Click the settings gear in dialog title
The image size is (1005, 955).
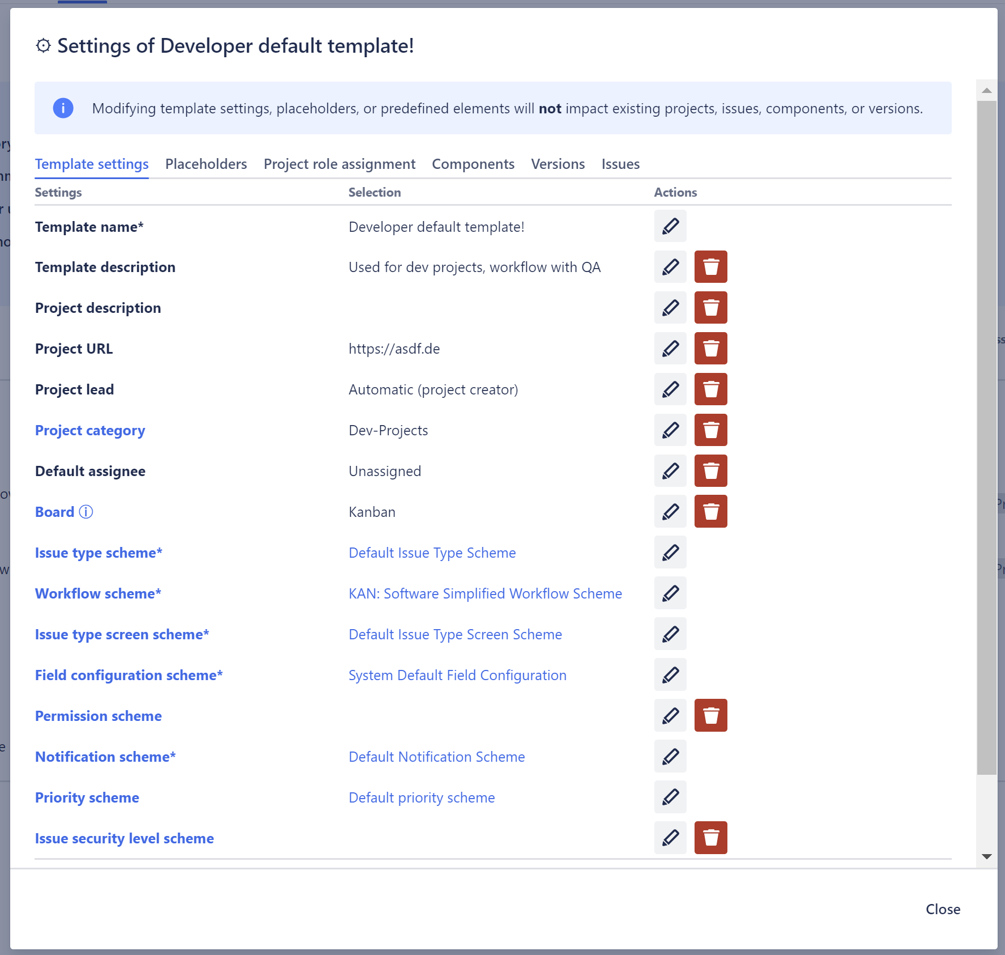42,46
